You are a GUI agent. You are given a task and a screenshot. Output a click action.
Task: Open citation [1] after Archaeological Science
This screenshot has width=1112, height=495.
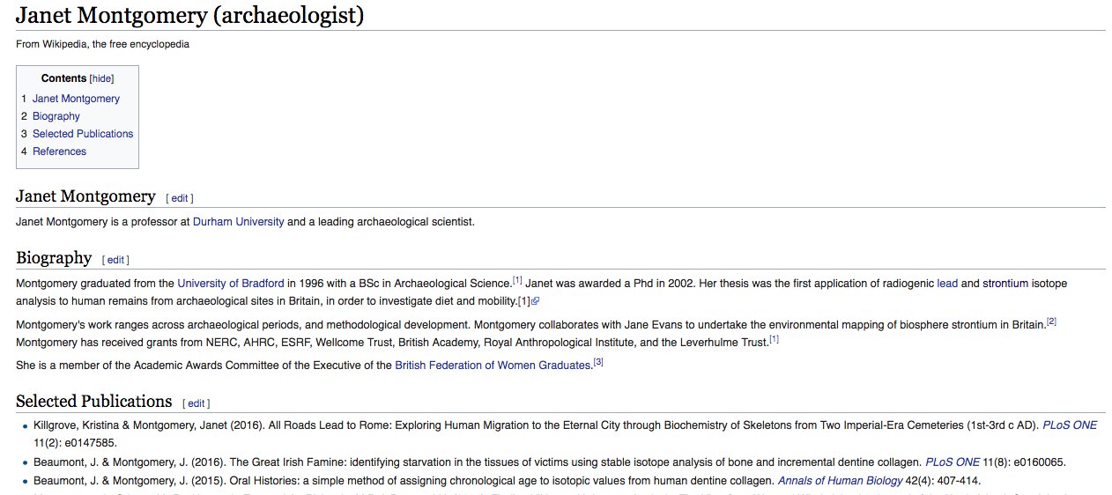click(x=517, y=281)
